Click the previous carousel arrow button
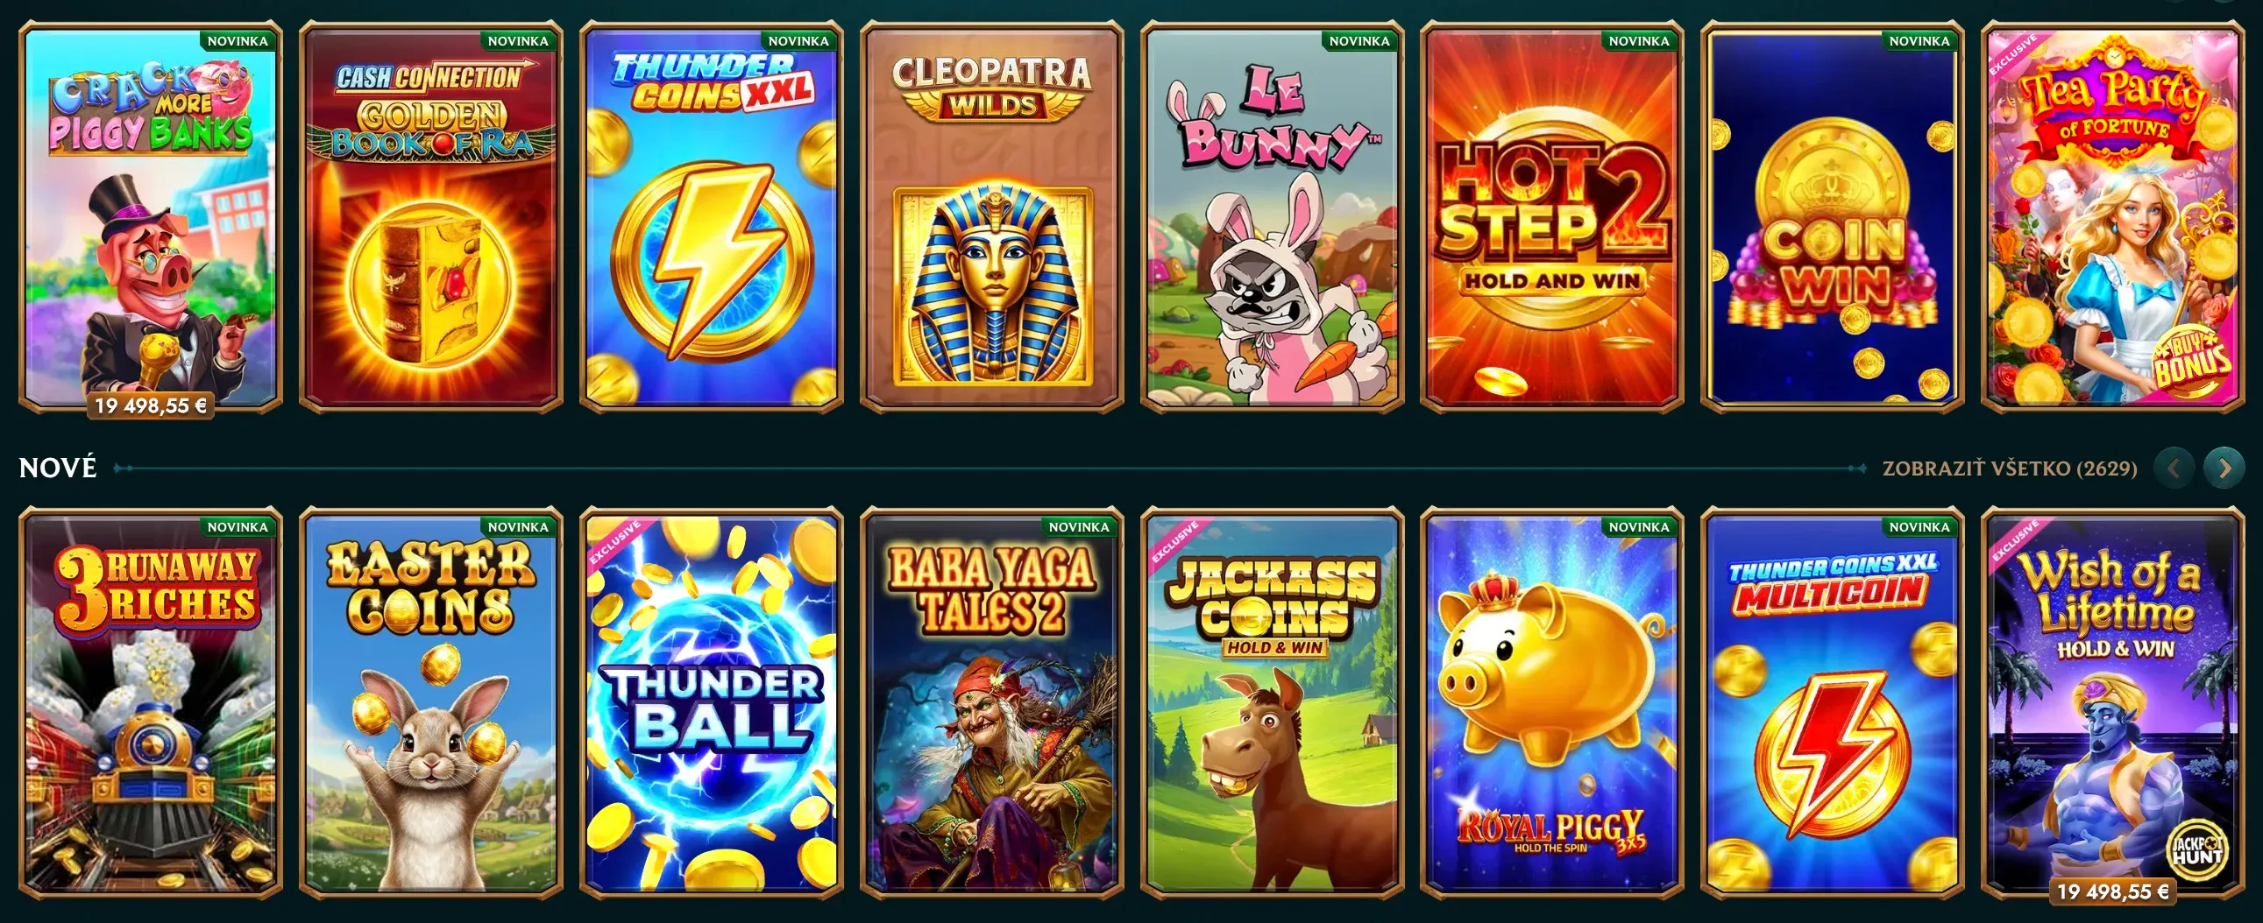 pyautogui.click(x=2174, y=469)
